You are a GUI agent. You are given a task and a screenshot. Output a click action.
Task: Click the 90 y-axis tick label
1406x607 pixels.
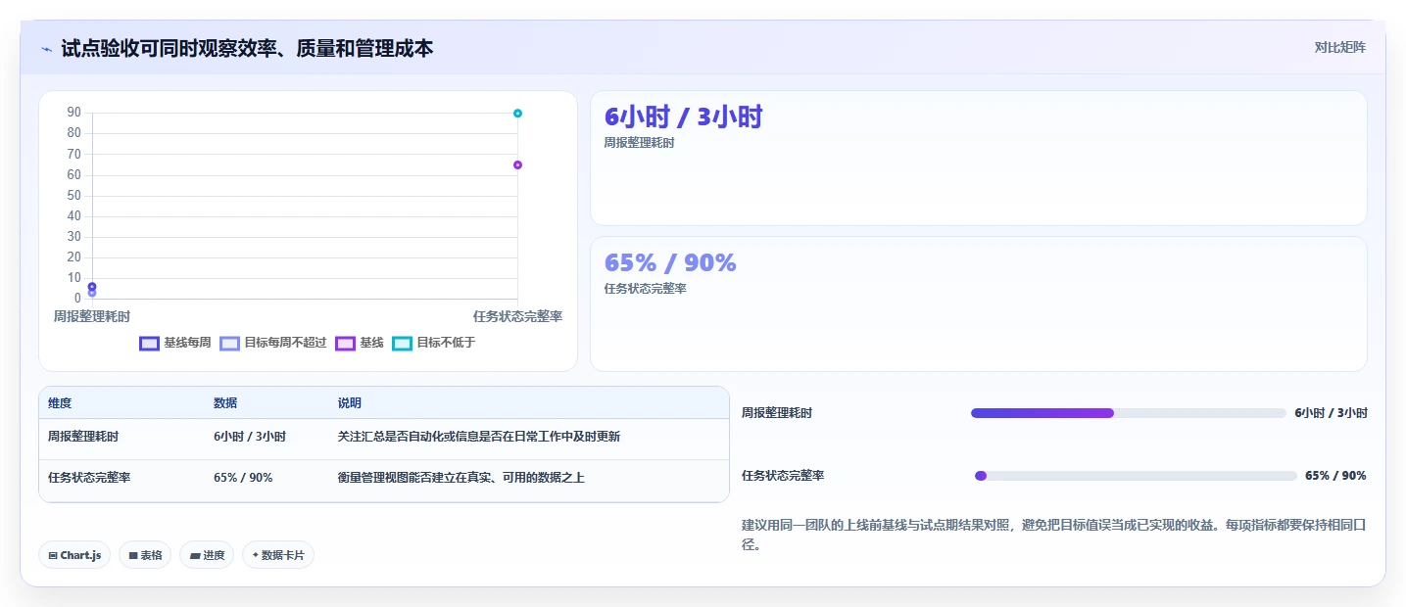point(74,113)
